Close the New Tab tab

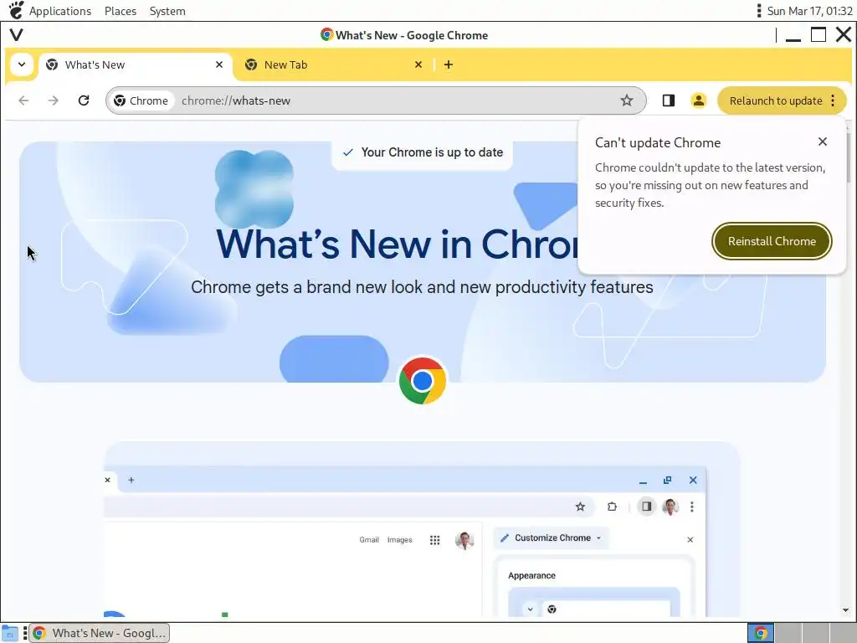(x=418, y=64)
